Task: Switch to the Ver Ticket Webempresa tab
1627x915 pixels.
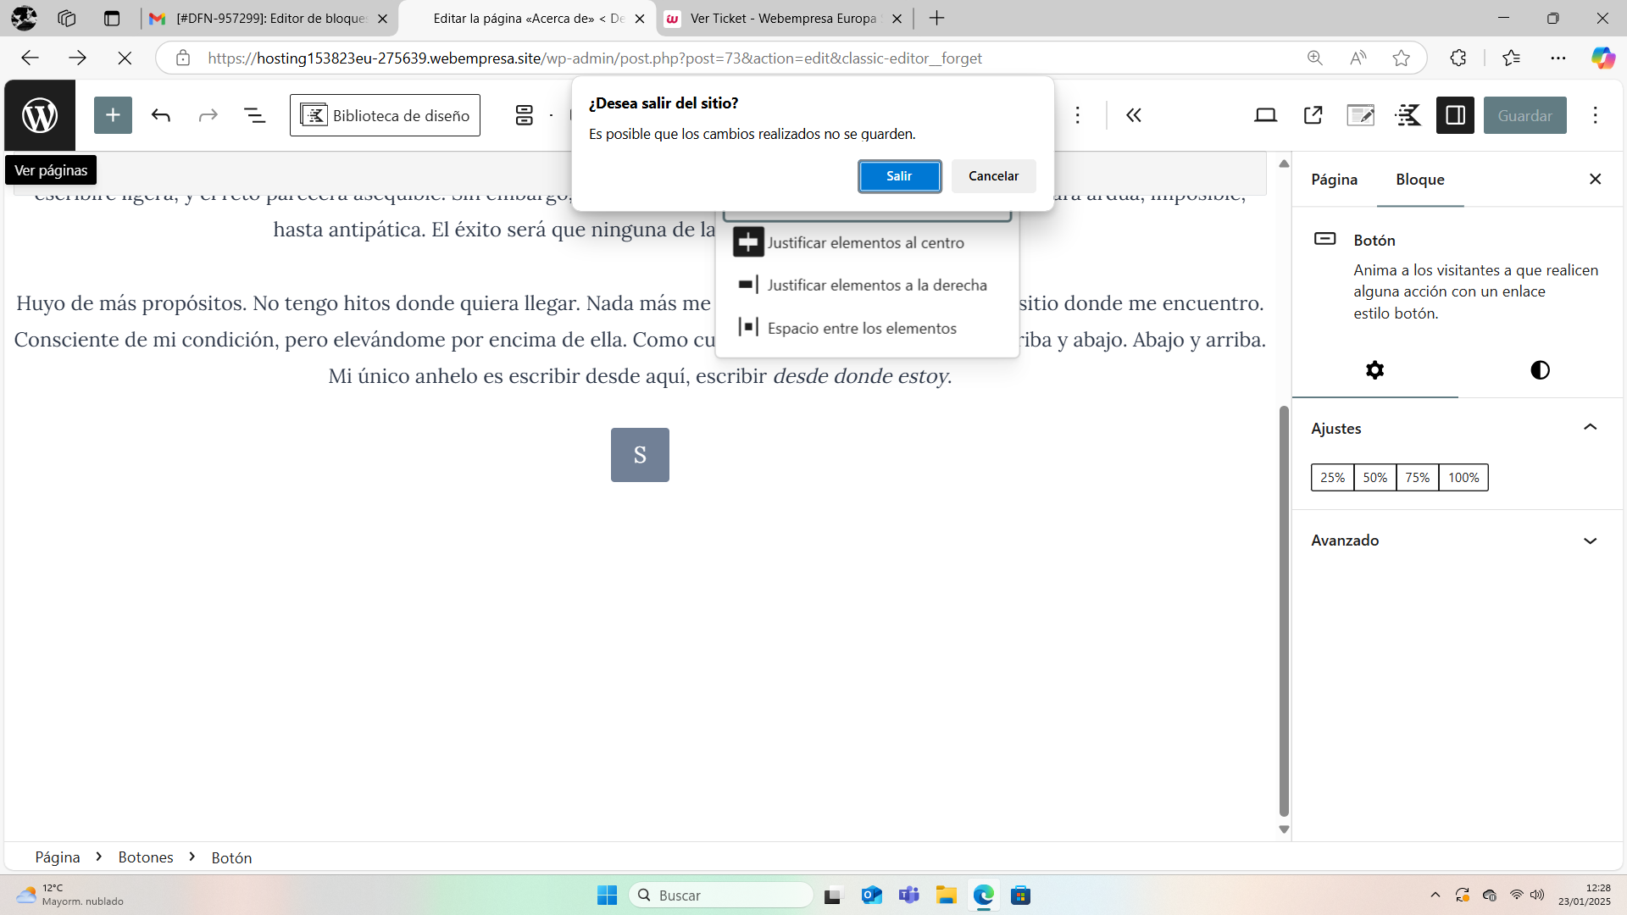Action: [x=784, y=19]
